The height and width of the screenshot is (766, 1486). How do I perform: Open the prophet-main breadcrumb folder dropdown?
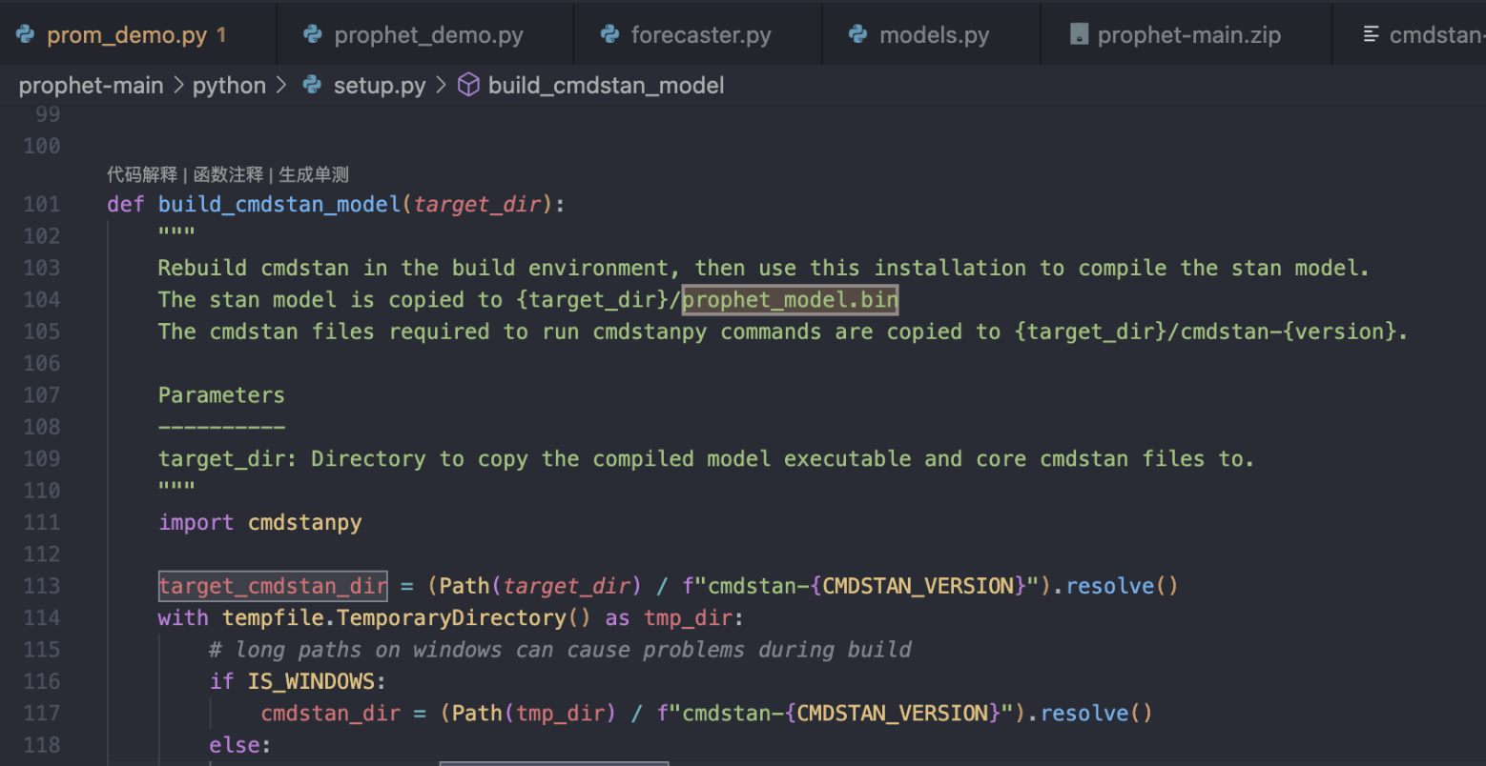91,86
